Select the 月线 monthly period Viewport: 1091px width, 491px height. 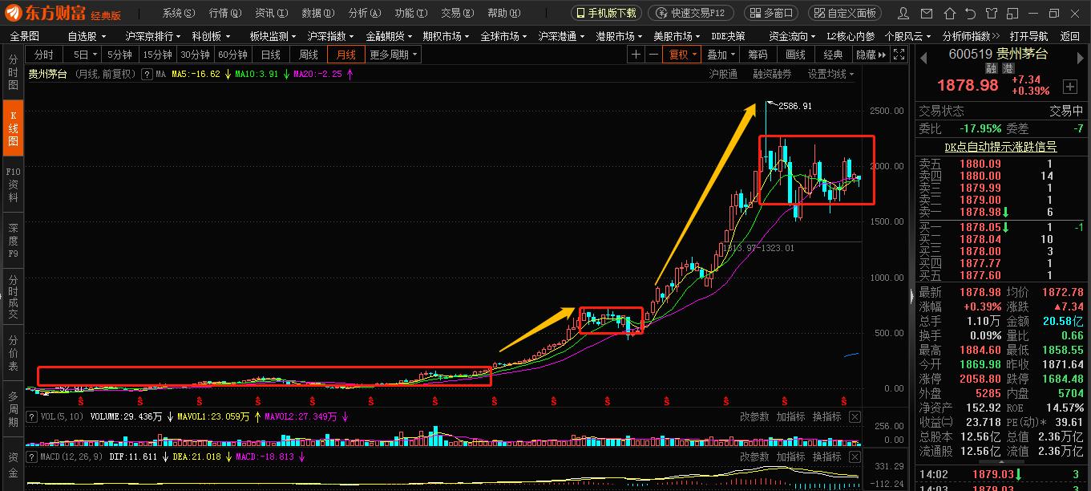[346, 54]
